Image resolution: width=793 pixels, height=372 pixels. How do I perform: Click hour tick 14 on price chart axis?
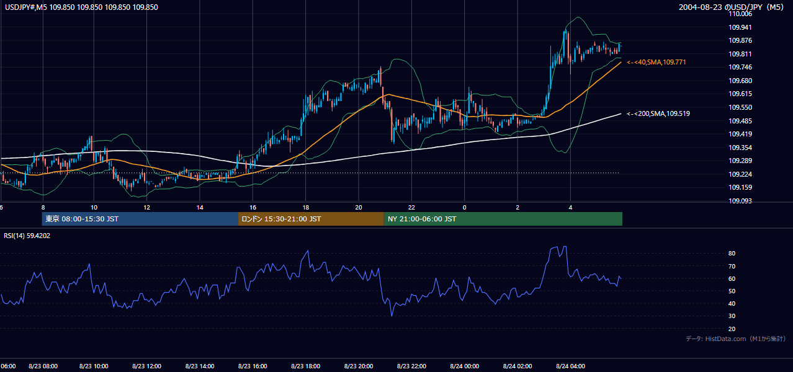[x=200, y=207]
